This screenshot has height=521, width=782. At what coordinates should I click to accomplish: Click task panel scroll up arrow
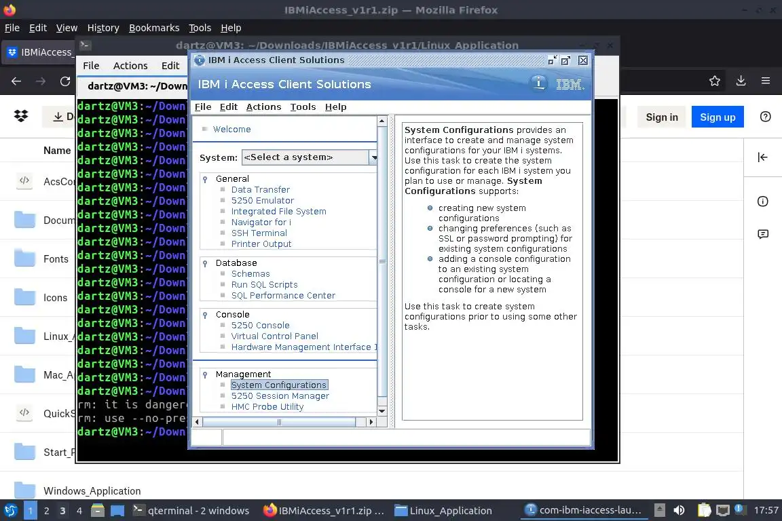pos(382,121)
